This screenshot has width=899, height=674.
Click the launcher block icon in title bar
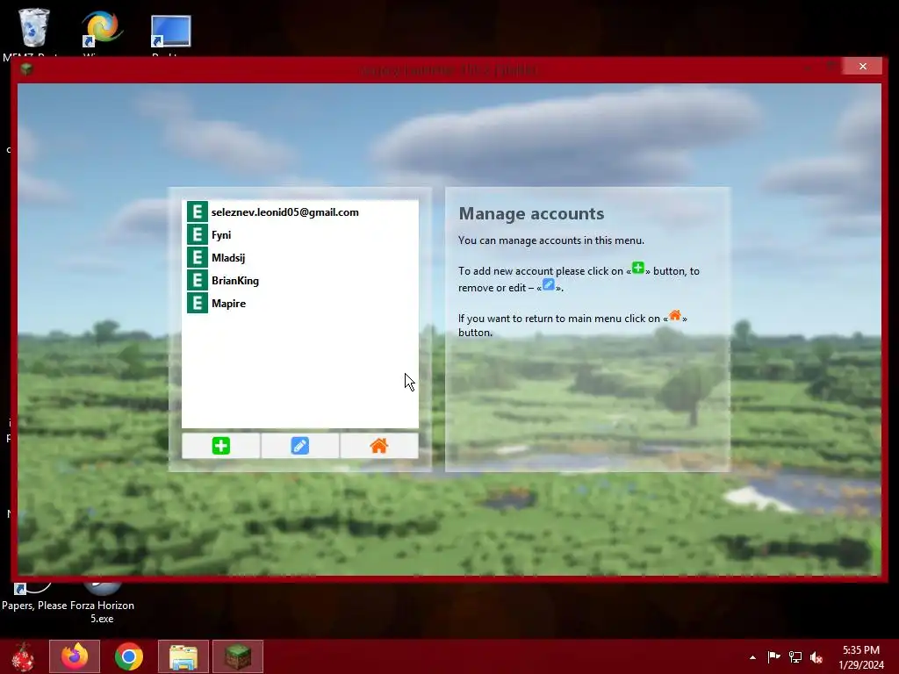click(x=25, y=69)
